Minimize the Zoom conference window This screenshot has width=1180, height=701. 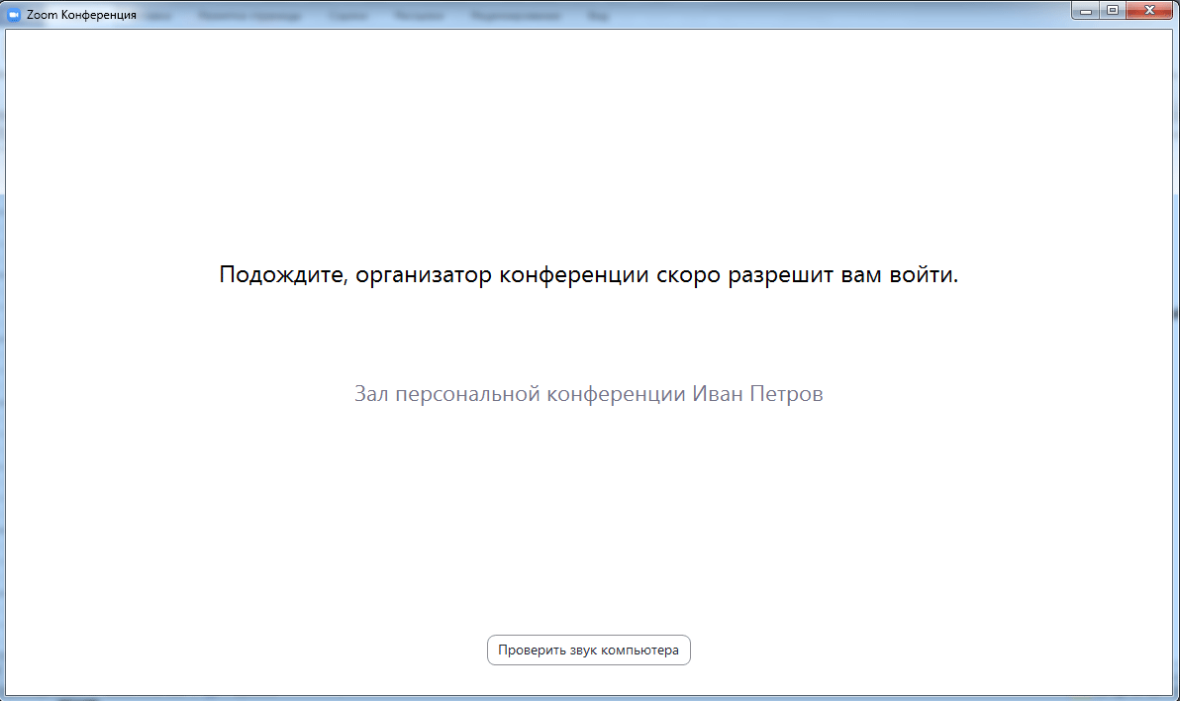[x=1087, y=10]
